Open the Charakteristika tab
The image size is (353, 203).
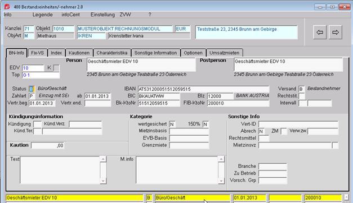pos(112,53)
